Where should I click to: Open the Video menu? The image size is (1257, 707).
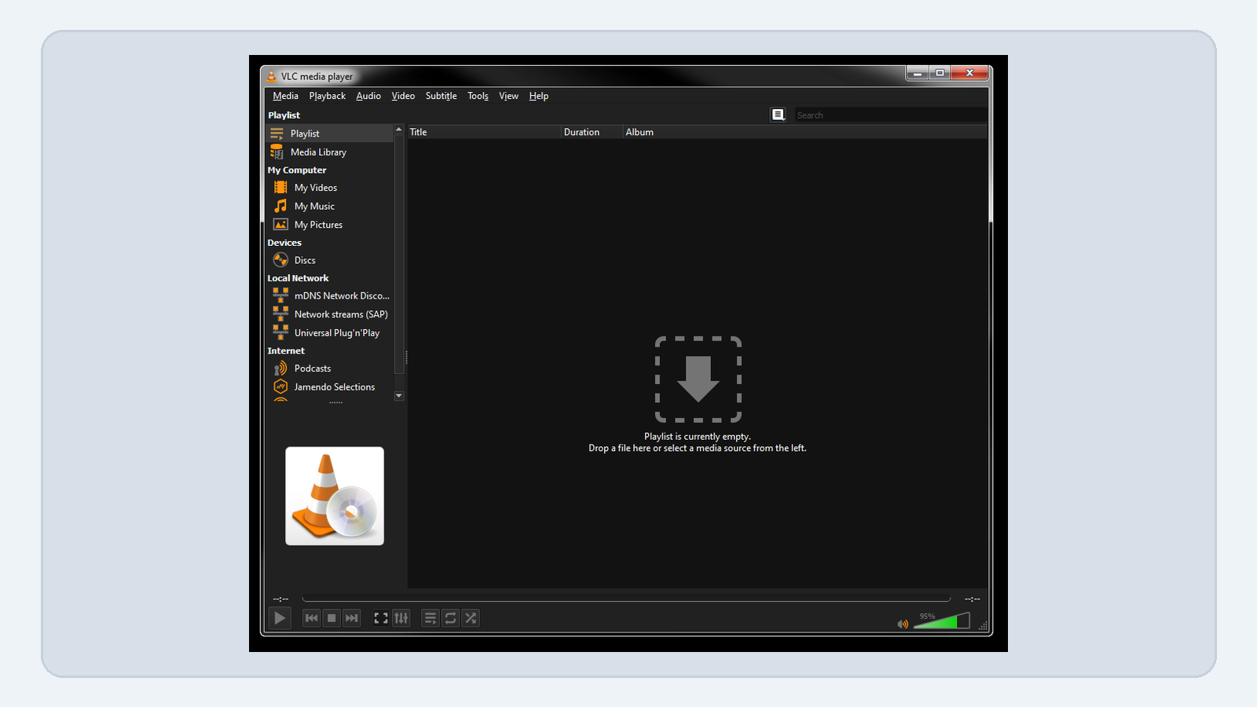tap(403, 96)
